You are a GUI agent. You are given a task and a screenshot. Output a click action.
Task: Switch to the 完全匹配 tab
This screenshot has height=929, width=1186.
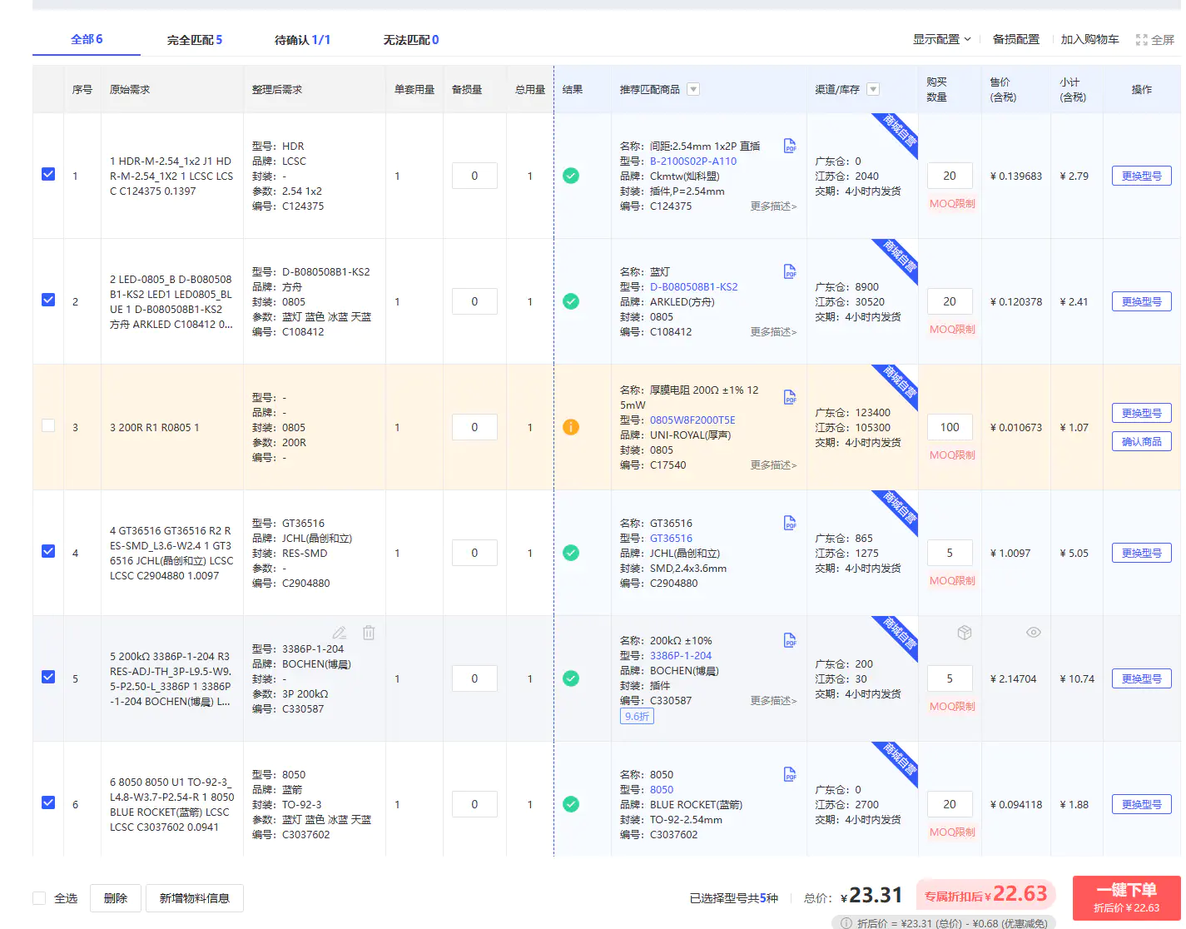(194, 40)
